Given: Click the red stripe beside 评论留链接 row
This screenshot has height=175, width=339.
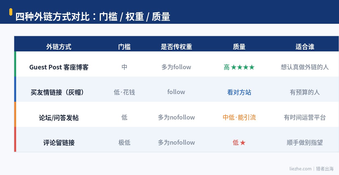Looking at the screenshot, I should coord(15,139).
